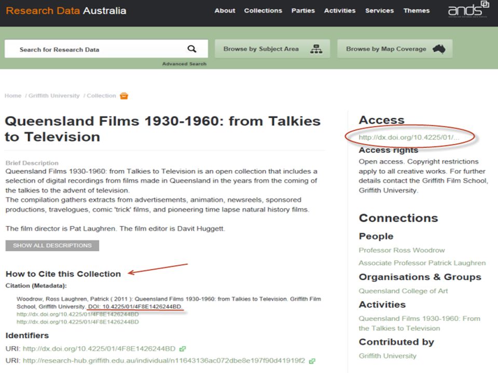Open the dx.doi.org URI identifier link
The height and width of the screenshot is (373, 498).
click(99, 349)
